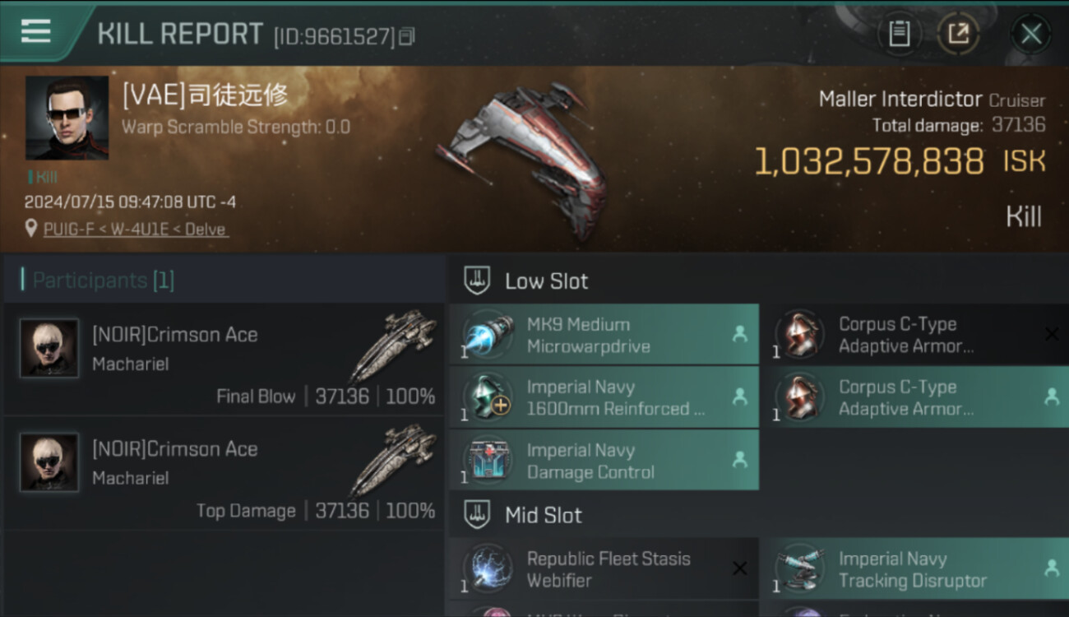Close the kill report window
This screenshot has height=617, width=1069.
(x=1030, y=34)
